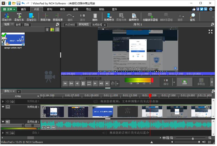Screen dimensions: 217x146
Task: Open the 拆分 dropdown arrow in preview panel
Action: [174, 82]
